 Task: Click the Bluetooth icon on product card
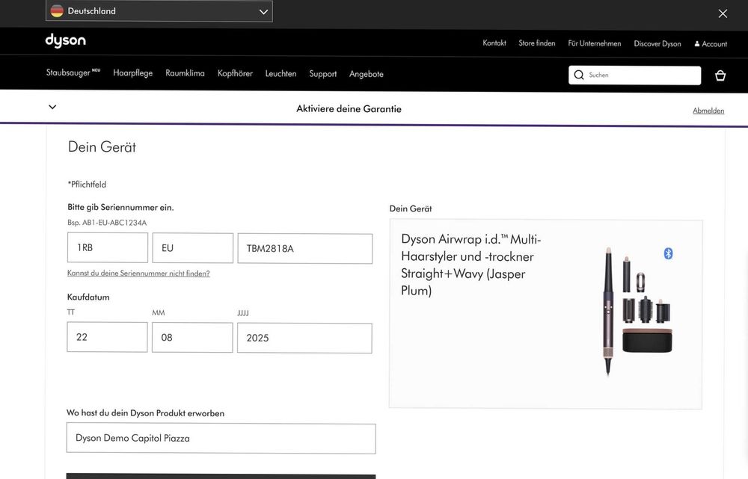(x=668, y=253)
